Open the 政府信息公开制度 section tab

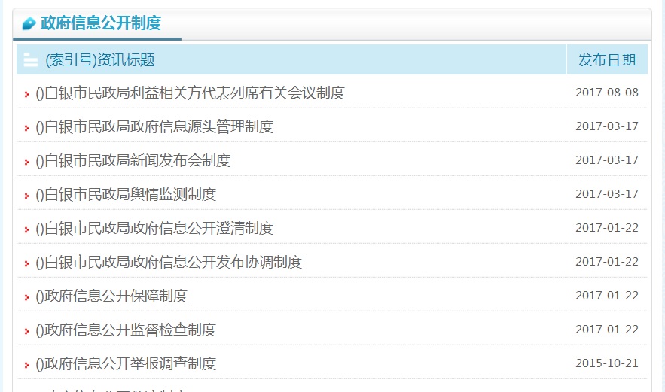(x=101, y=23)
